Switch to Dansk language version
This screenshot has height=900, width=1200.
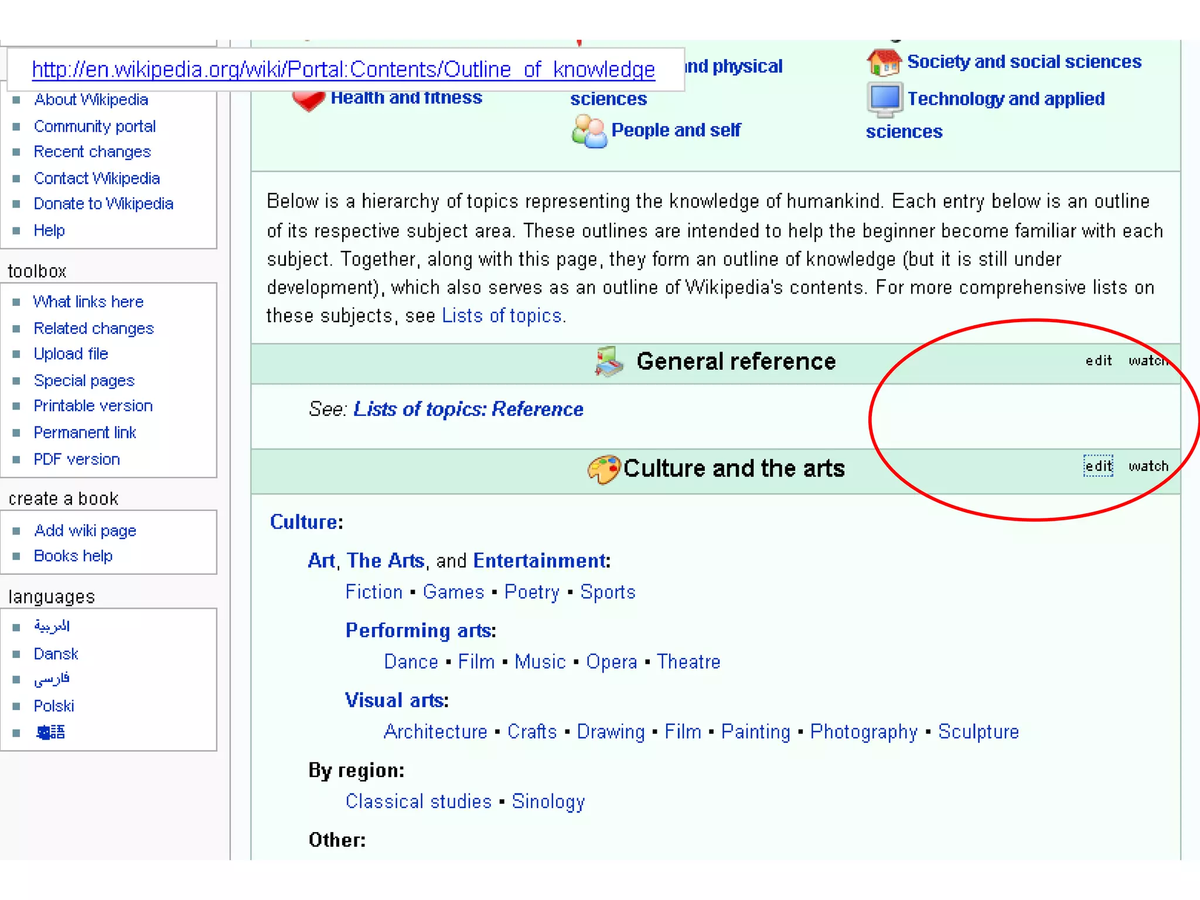(x=56, y=654)
